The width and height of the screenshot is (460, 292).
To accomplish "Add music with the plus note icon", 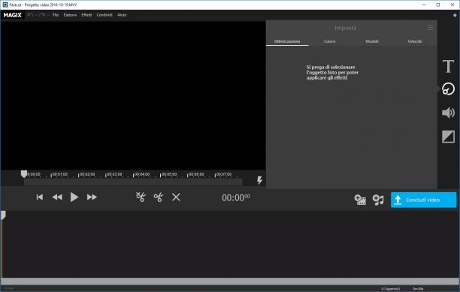I will pyautogui.click(x=378, y=200).
